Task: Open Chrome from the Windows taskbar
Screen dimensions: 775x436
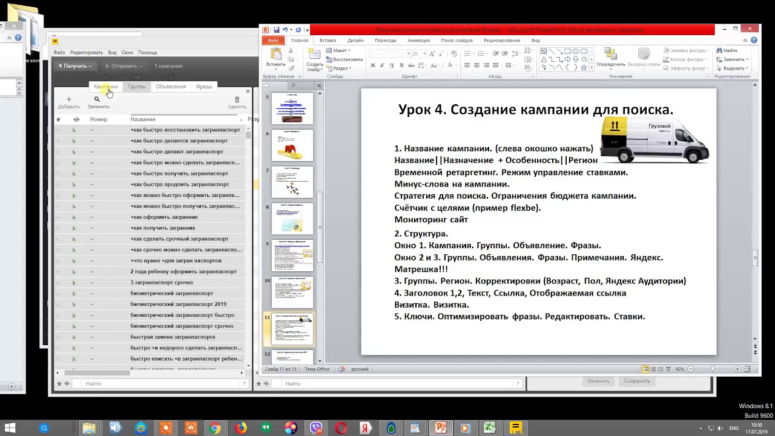Action: pos(215,428)
